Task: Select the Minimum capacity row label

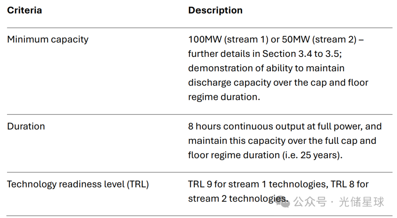Action: click(48, 39)
